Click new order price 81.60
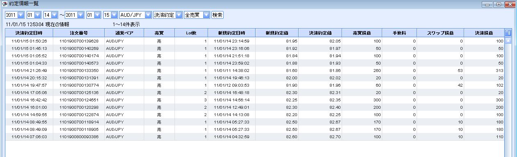Viewport: 517px width, 157px height. click(x=292, y=71)
